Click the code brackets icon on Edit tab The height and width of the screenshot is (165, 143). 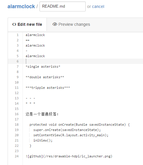click(14, 24)
